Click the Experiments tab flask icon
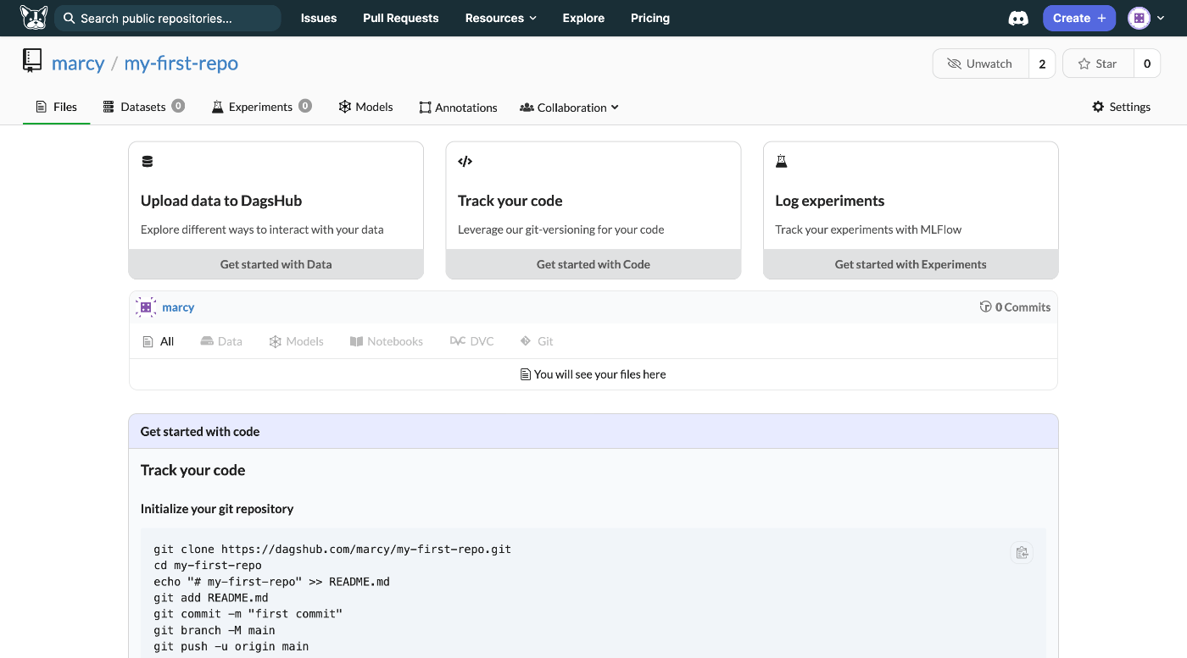 (x=217, y=107)
